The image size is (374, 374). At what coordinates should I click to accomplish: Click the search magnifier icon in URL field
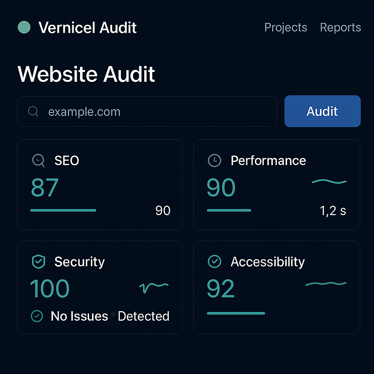(x=33, y=111)
